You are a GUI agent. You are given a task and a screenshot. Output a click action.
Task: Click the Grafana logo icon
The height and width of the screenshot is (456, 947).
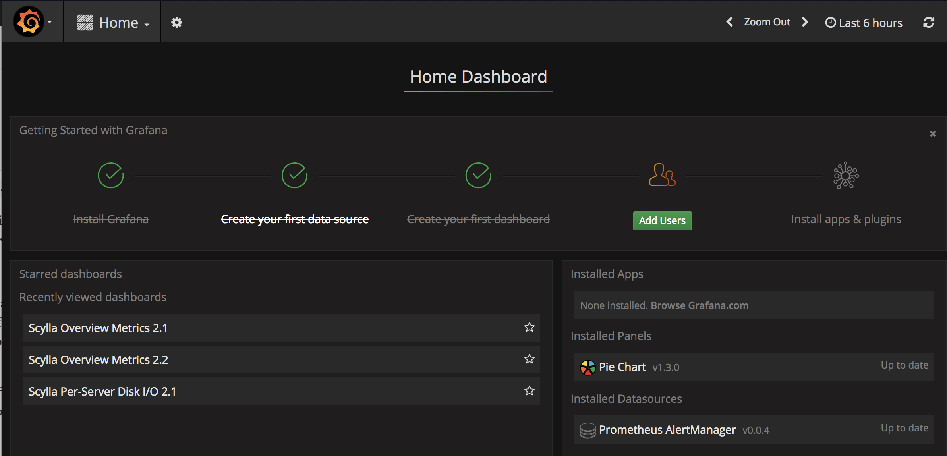29,22
